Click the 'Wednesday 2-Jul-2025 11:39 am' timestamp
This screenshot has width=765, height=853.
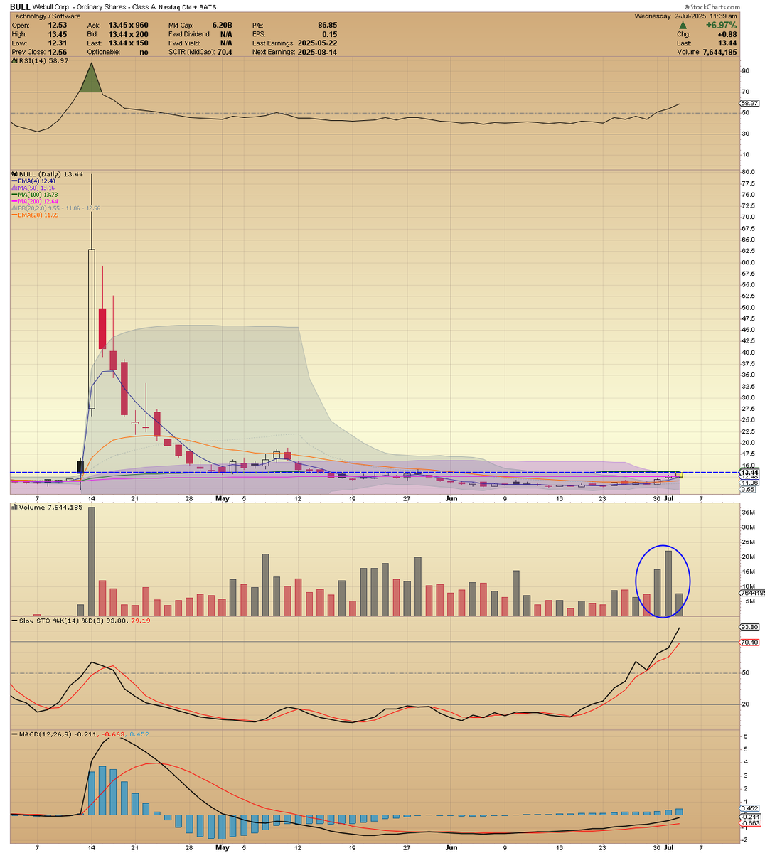tap(685, 16)
